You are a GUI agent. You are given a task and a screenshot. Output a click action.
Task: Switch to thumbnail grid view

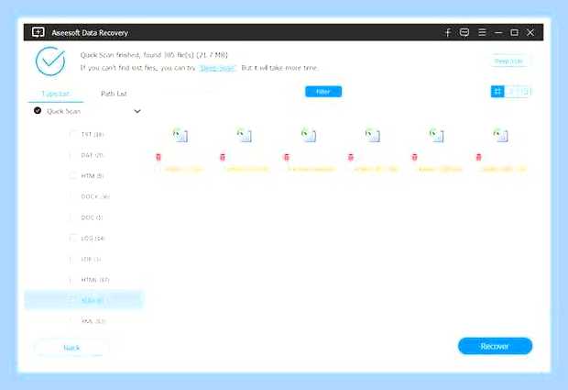[497, 92]
